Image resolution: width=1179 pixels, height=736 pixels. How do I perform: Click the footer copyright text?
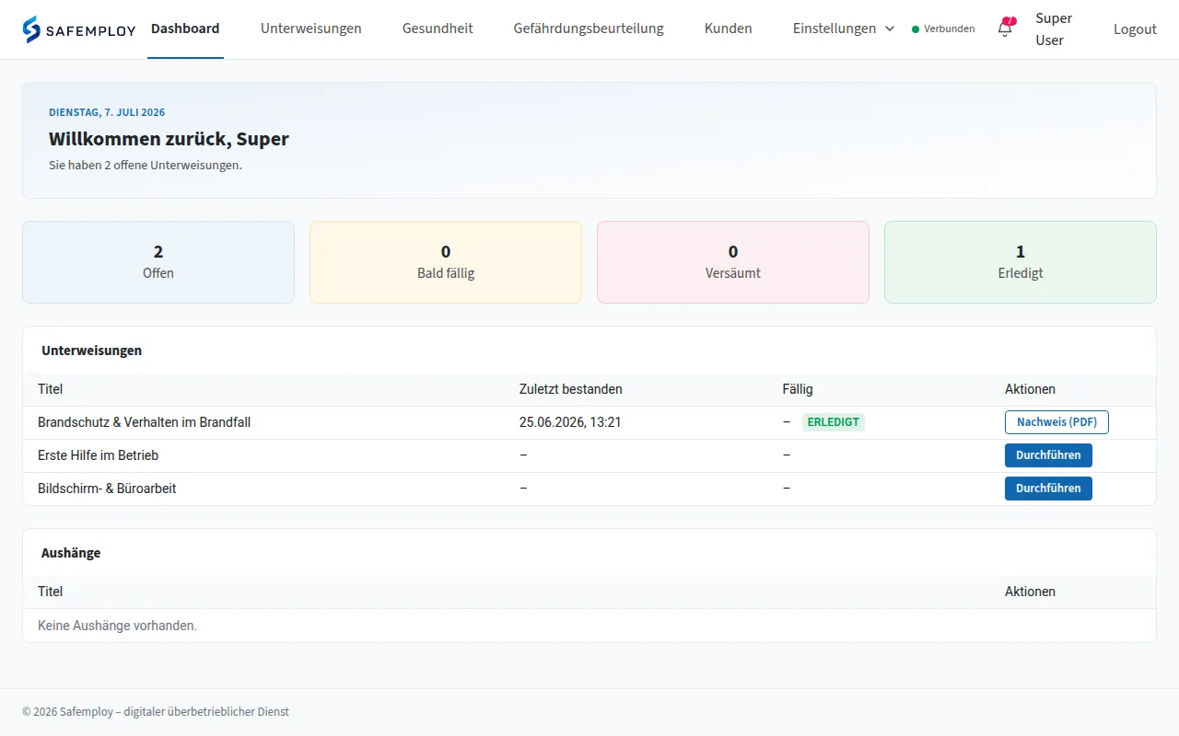click(x=156, y=712)
